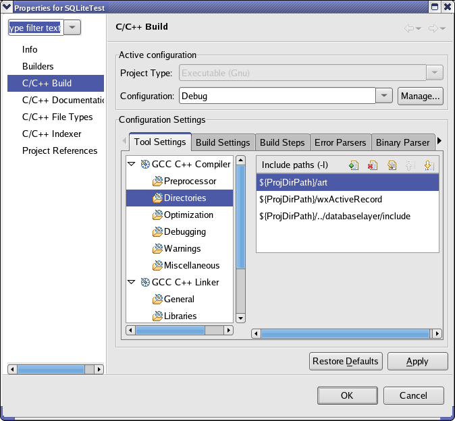Collapse the GCC C++ Linker tree node

click(132, 282)
